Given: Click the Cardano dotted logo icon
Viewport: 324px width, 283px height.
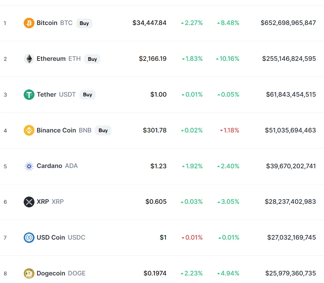Looking at the screenshot, I should click(29, 166).
